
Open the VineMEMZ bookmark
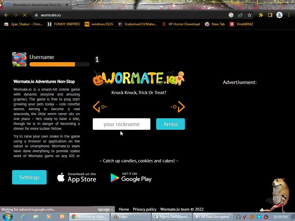point(242,24)
